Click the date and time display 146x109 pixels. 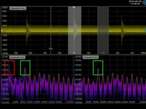point(135,3)
